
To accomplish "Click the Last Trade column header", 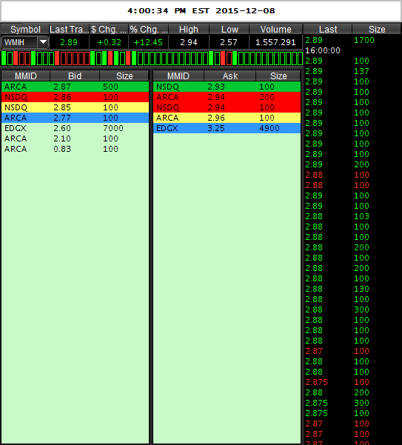I will [69, 29].
